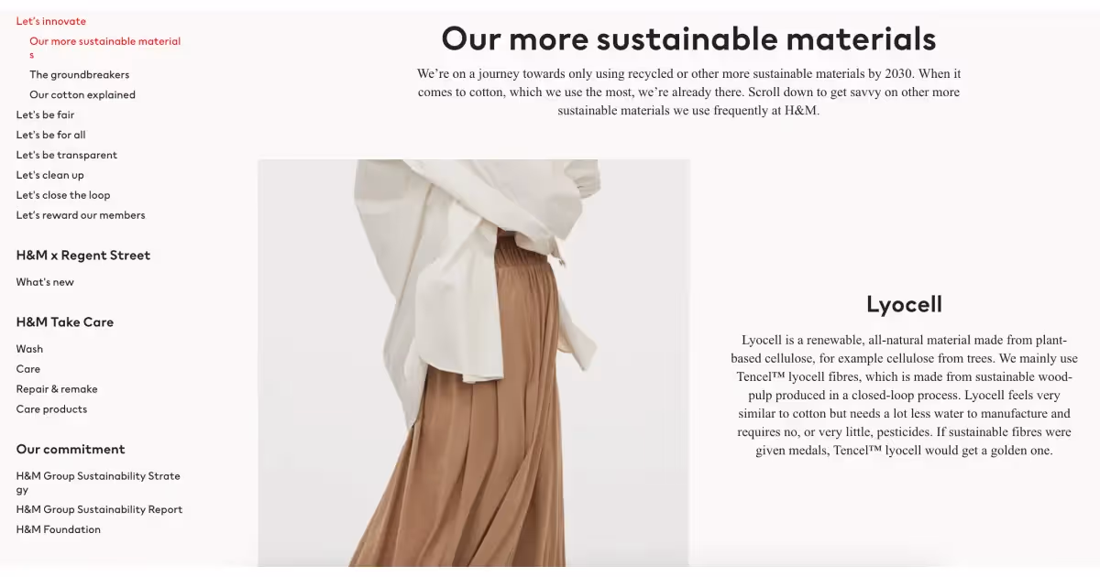
Task: Open H&M Group Sustainability Strategy link
Action: 98,483
